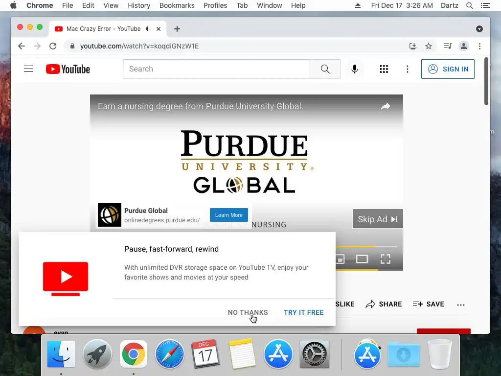Skip the ad with Skip Ad

click(x=378, y=219)
